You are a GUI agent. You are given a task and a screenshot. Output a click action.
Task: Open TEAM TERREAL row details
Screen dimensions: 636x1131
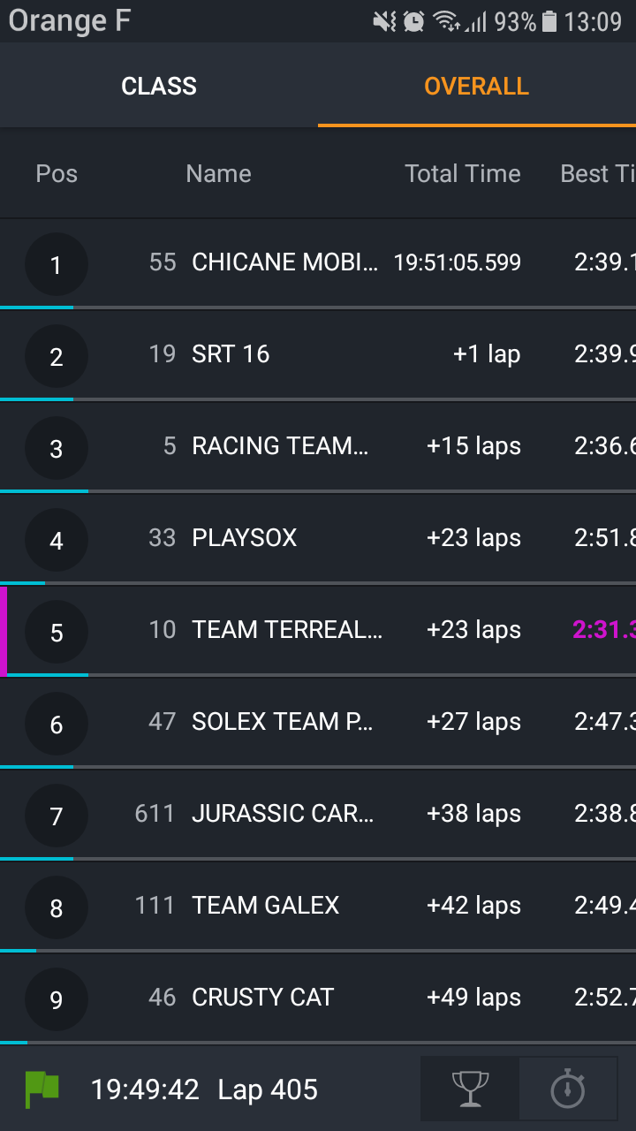287,630
